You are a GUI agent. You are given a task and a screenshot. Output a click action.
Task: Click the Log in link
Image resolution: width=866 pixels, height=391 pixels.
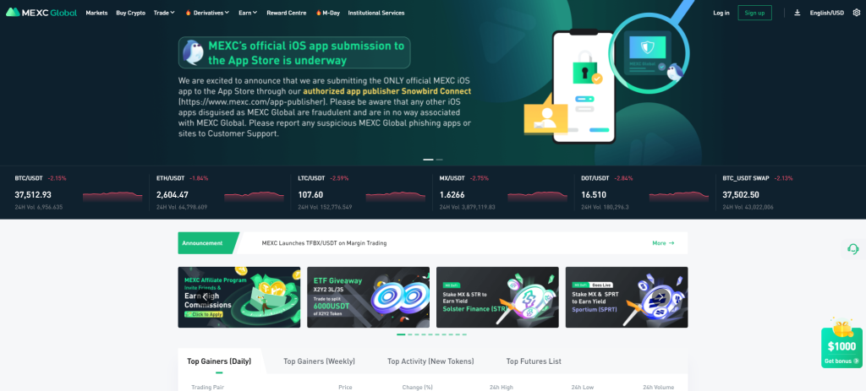pyautogui.click(x=721, y=13)
